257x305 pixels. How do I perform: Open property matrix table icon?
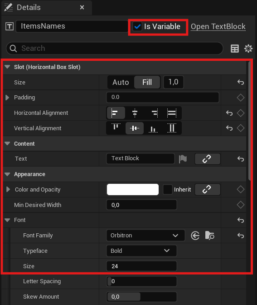(235, 49)
